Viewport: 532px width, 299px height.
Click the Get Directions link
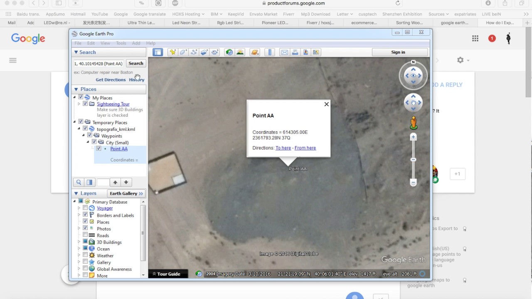pos(111,80)
